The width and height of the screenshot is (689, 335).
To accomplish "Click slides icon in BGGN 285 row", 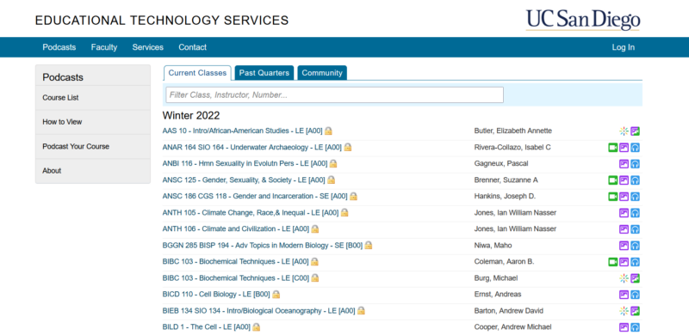I will coord(624,246).
